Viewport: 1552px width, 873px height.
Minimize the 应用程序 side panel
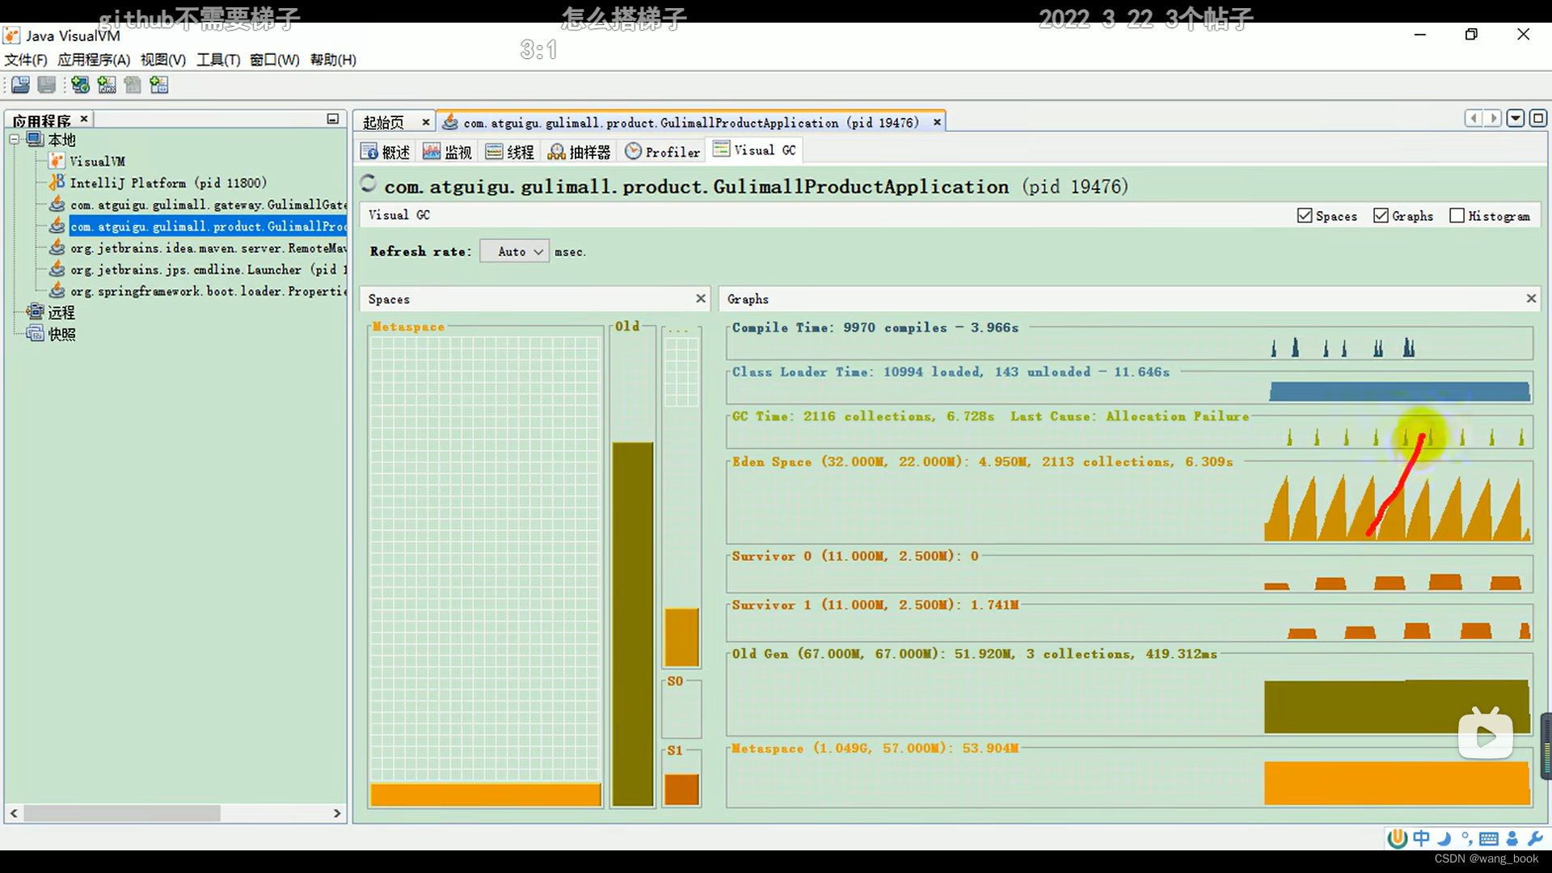pyautogui.click(x=332, y=119)
